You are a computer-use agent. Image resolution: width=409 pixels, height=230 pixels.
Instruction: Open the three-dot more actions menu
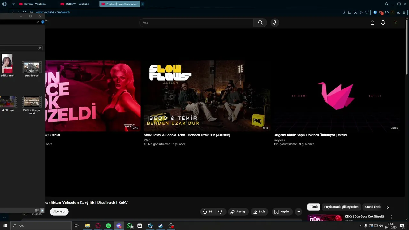pos(298,211)
